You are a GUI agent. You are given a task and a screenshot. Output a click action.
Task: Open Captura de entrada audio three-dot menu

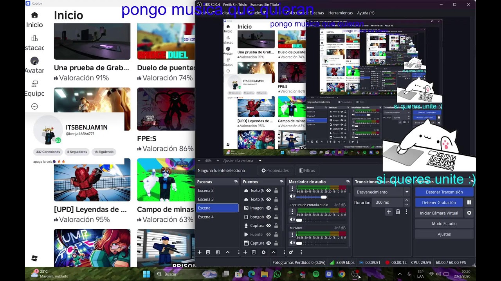click(x=292, y=212)
